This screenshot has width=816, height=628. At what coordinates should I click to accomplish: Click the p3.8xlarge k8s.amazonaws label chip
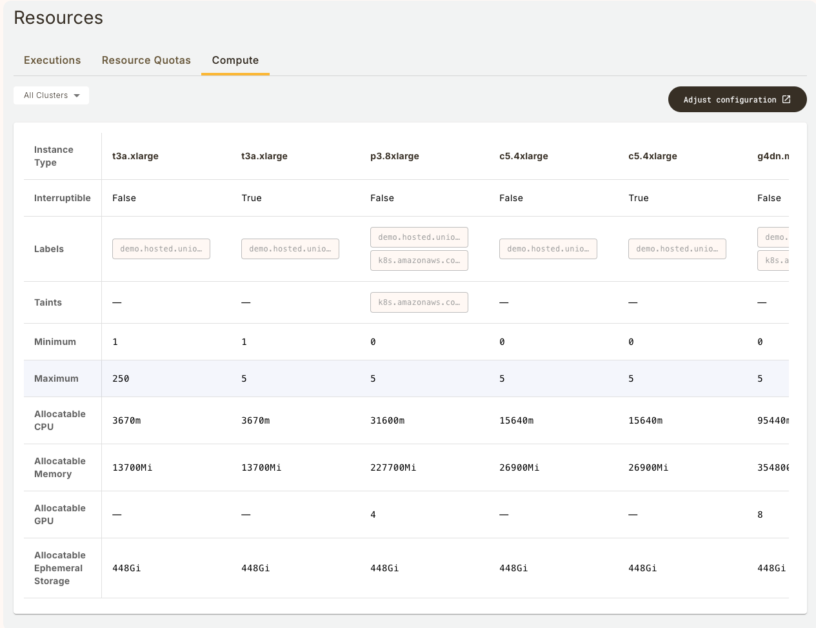[419, 260]
